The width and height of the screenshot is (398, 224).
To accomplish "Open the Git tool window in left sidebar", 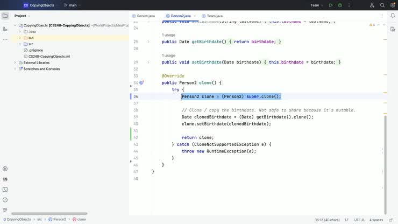I will 5,210.
